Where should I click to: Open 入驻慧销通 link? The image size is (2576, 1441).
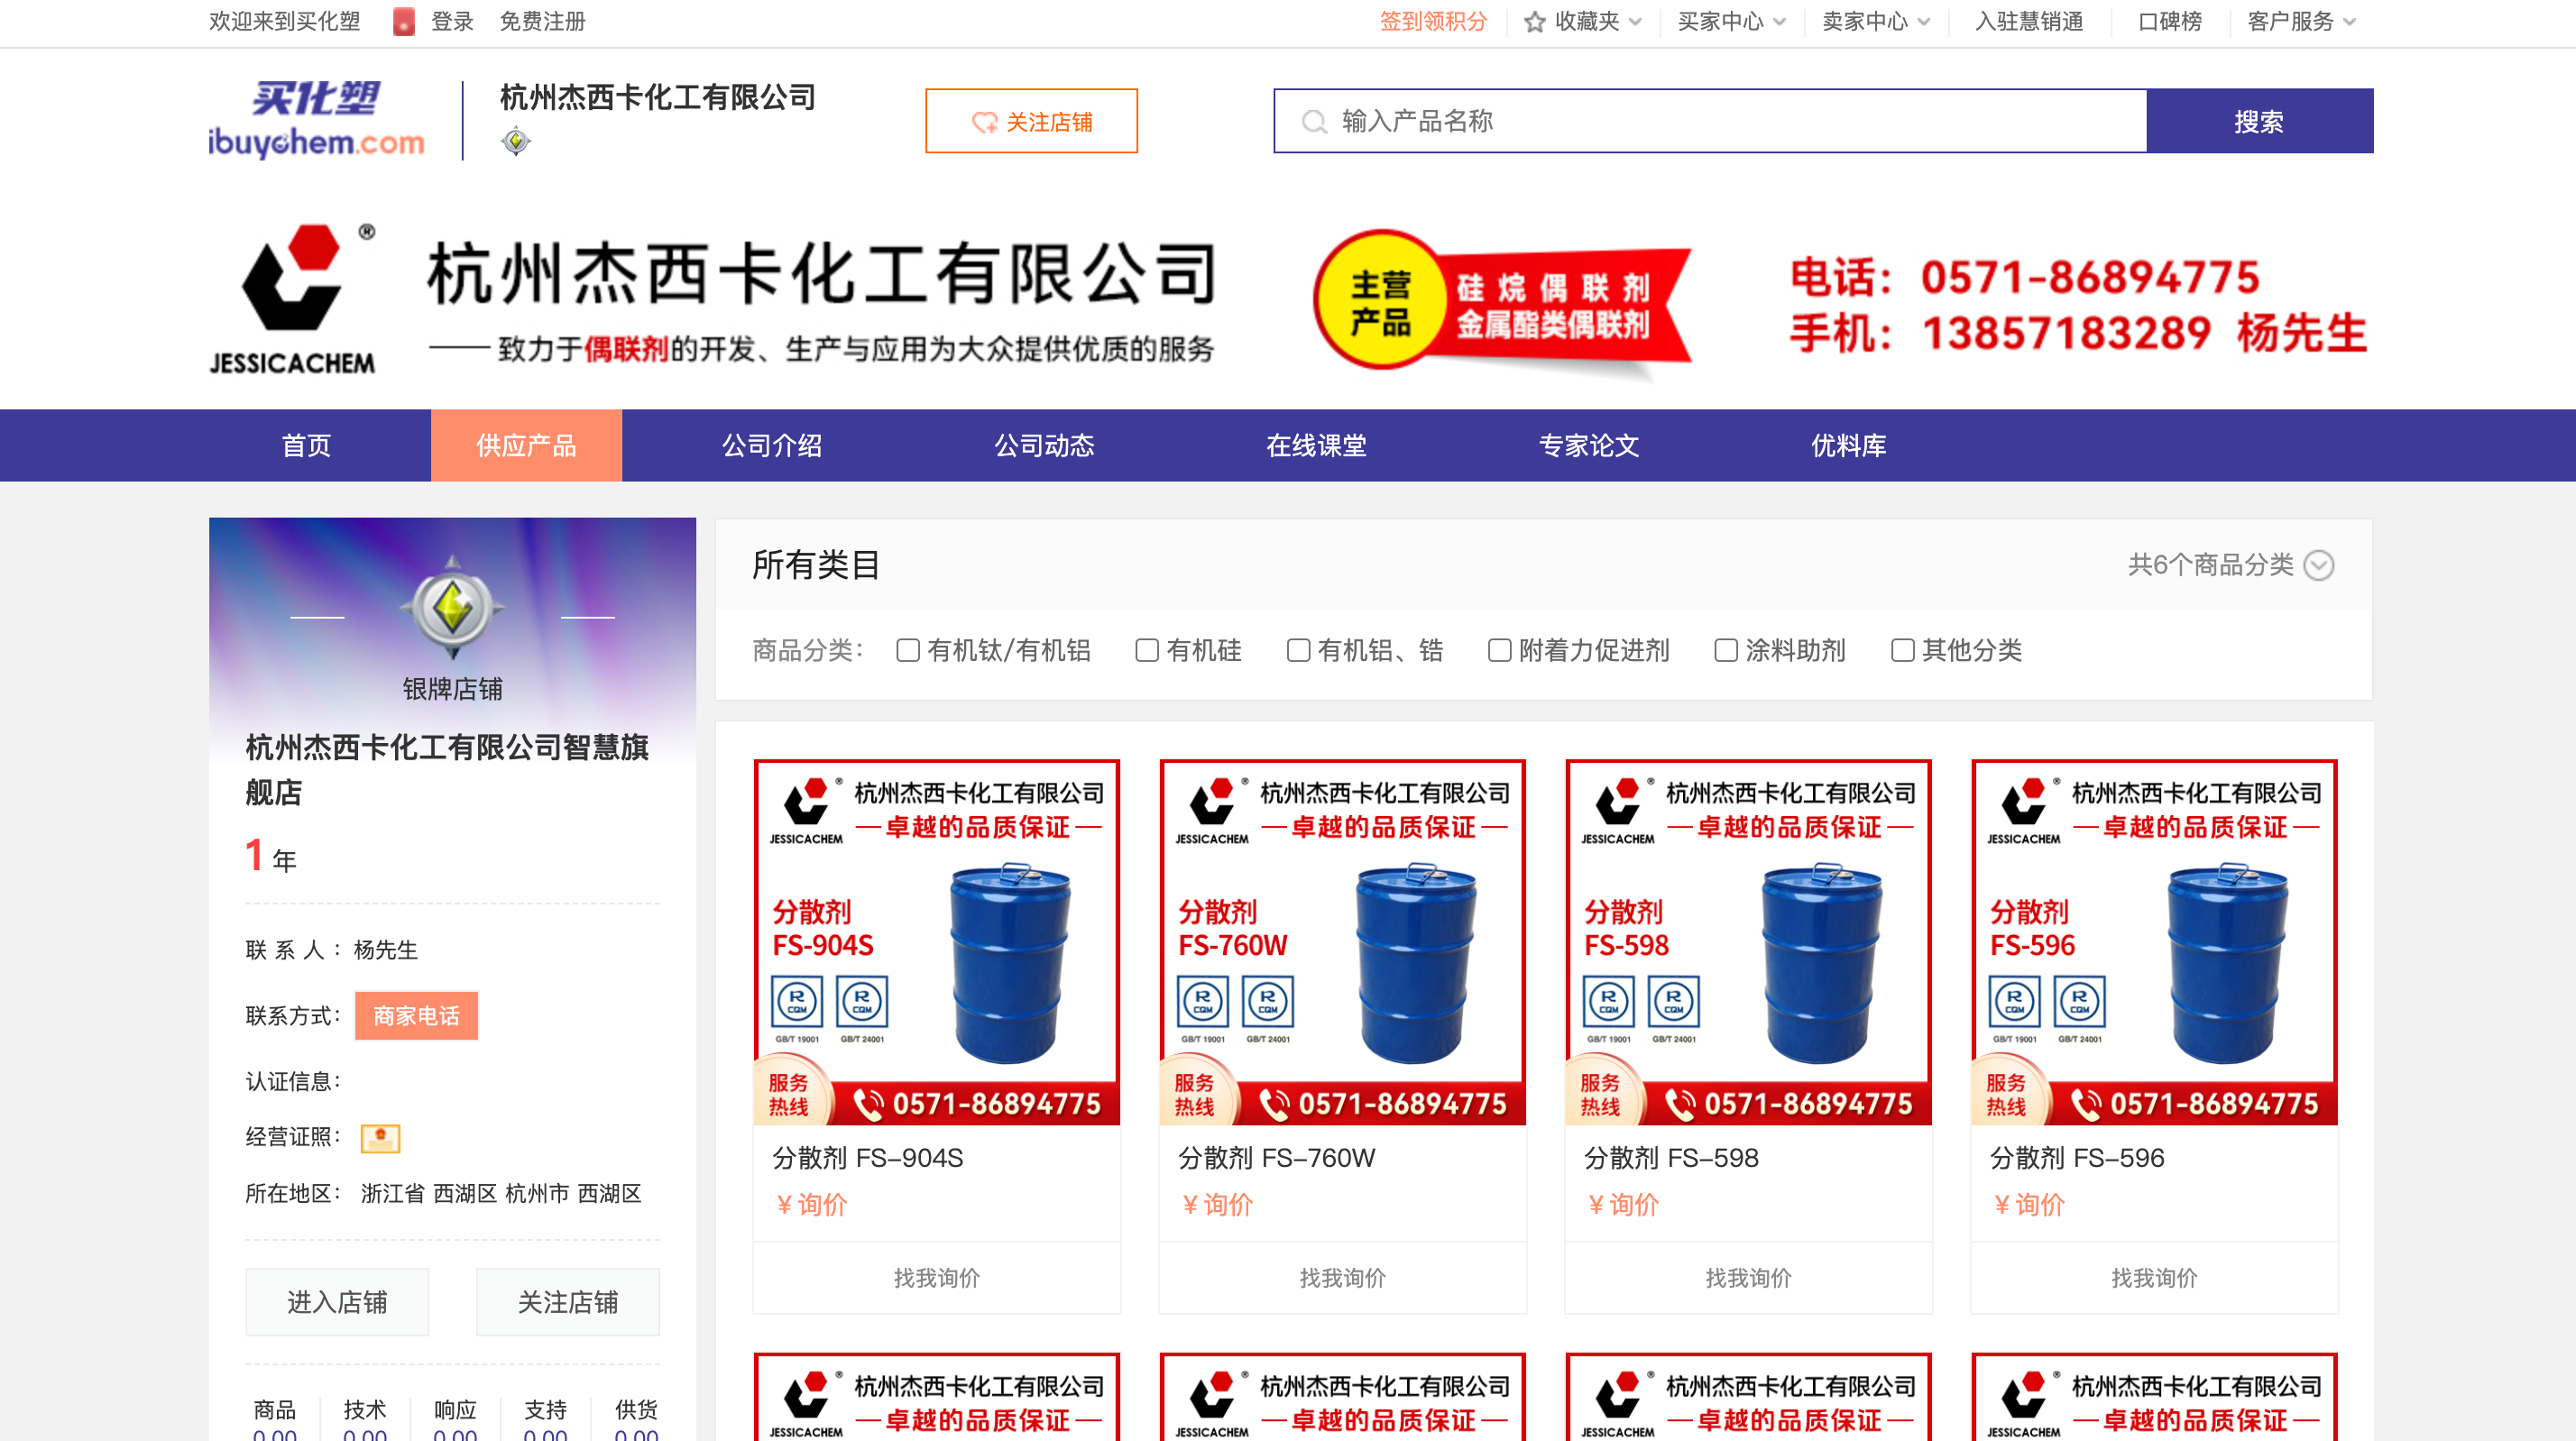click(x=2029, y=21)
